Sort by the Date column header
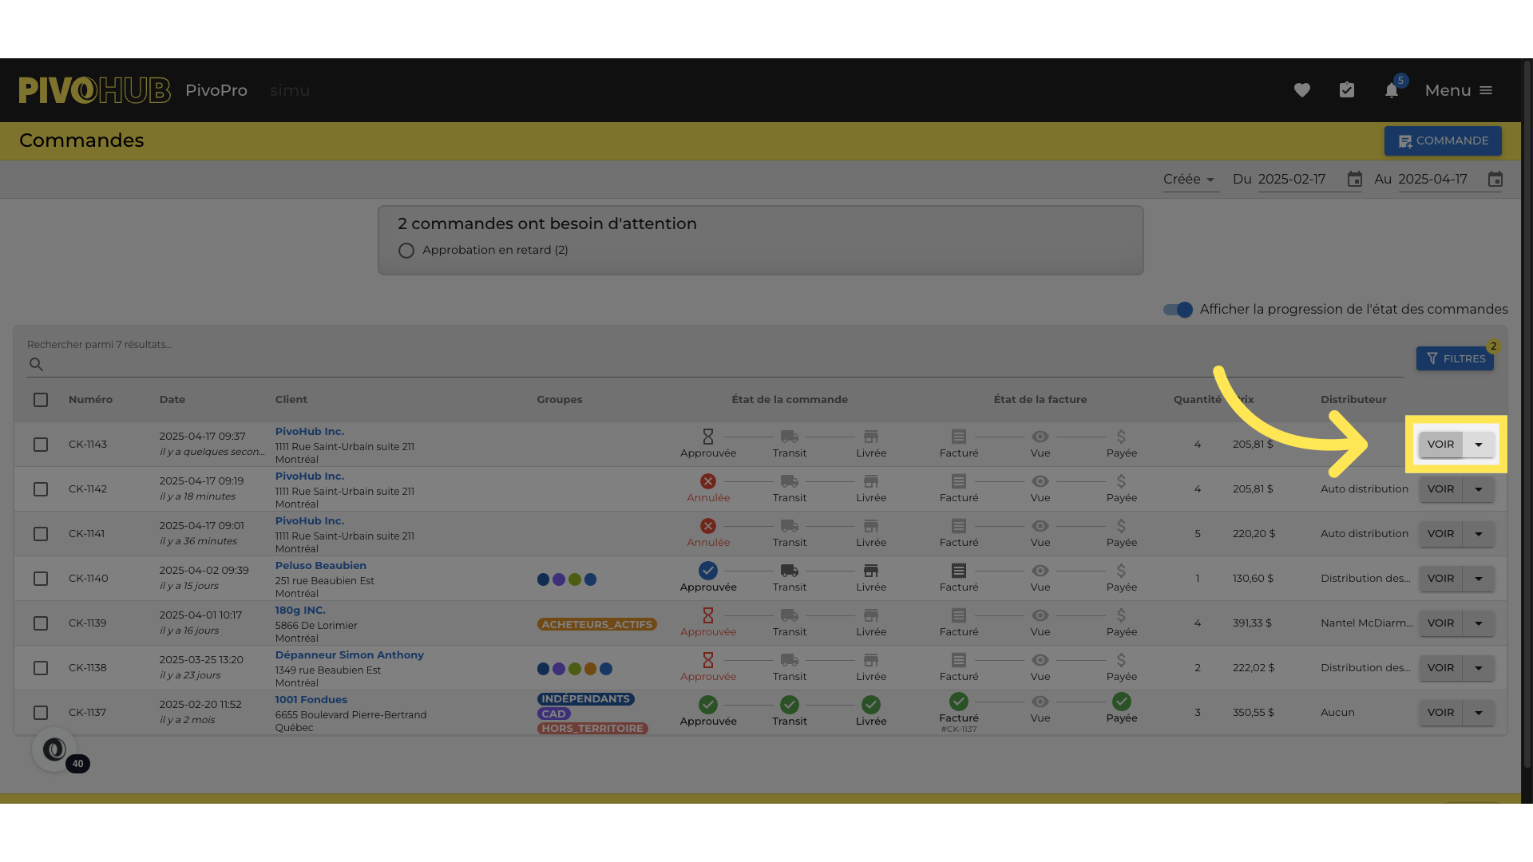The width and height of the screenshot is (1533, 862). coord(172,400)
